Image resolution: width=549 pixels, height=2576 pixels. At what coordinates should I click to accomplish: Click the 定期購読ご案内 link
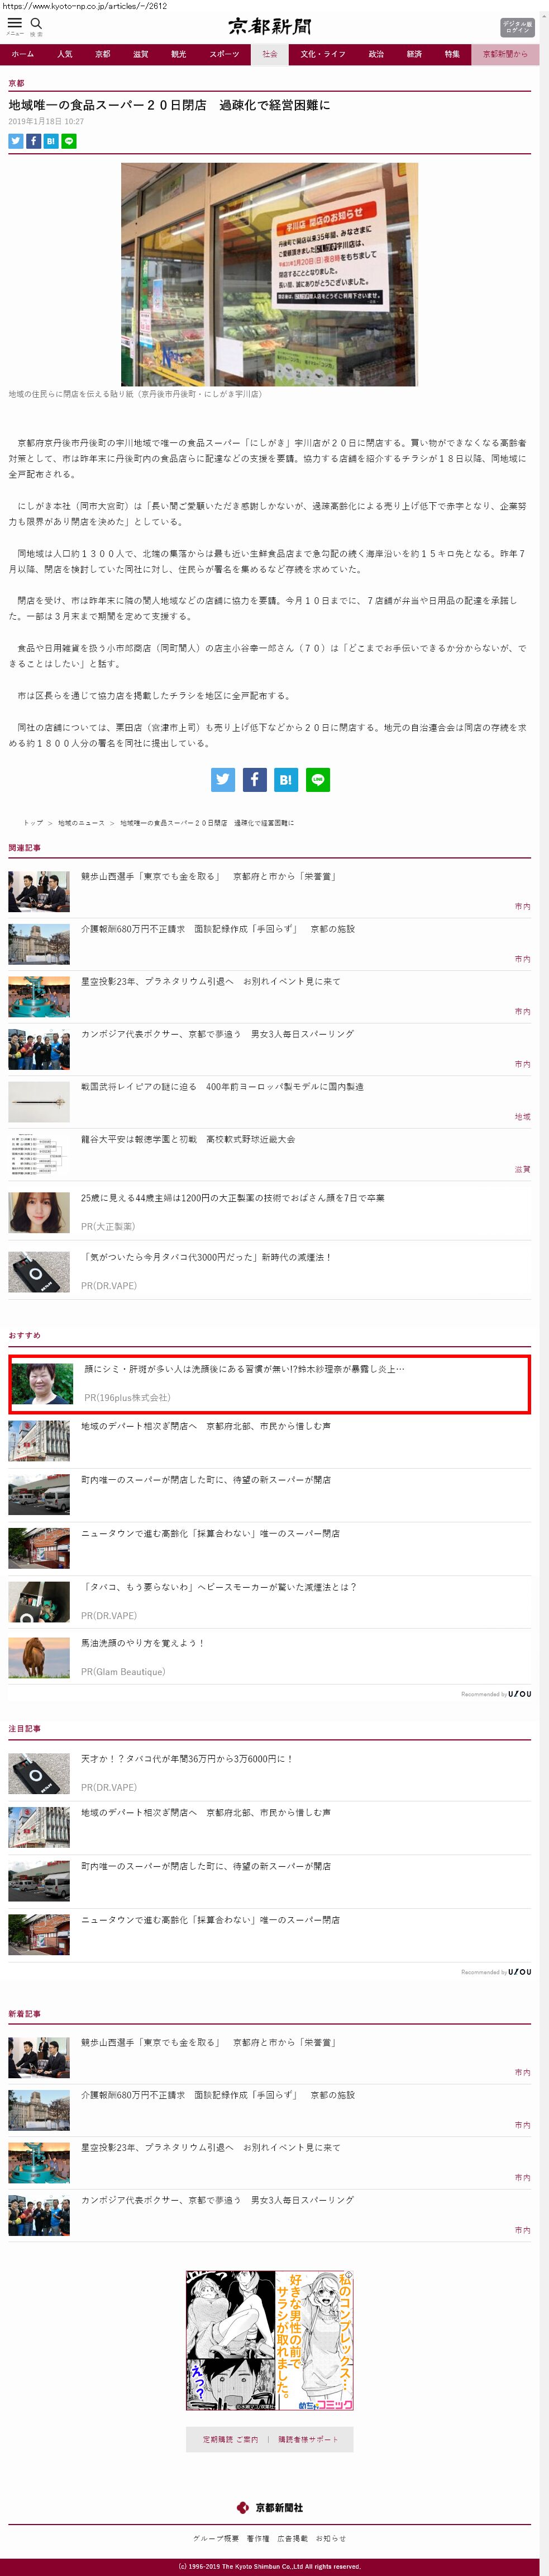point(231,2439)
